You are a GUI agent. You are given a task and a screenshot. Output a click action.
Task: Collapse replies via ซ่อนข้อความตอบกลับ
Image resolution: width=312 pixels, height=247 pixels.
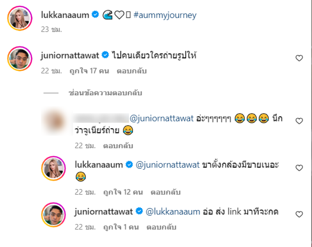[x=105, y=93]
